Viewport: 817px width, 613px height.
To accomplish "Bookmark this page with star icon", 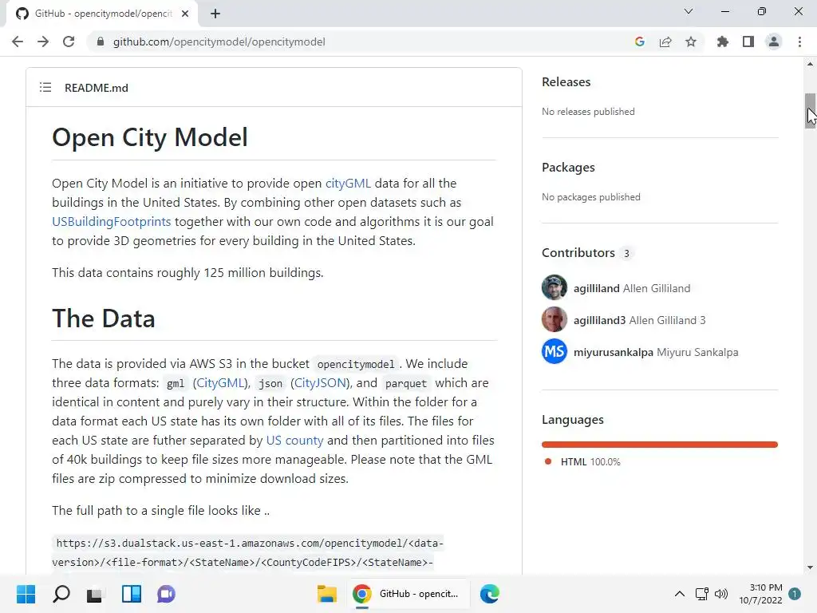I will (x=691, y=42).
